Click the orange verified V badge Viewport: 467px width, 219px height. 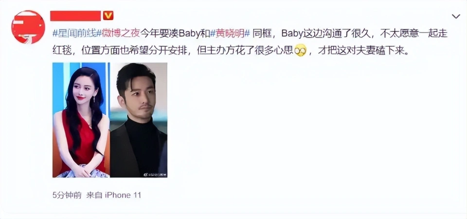click(108, 16)
